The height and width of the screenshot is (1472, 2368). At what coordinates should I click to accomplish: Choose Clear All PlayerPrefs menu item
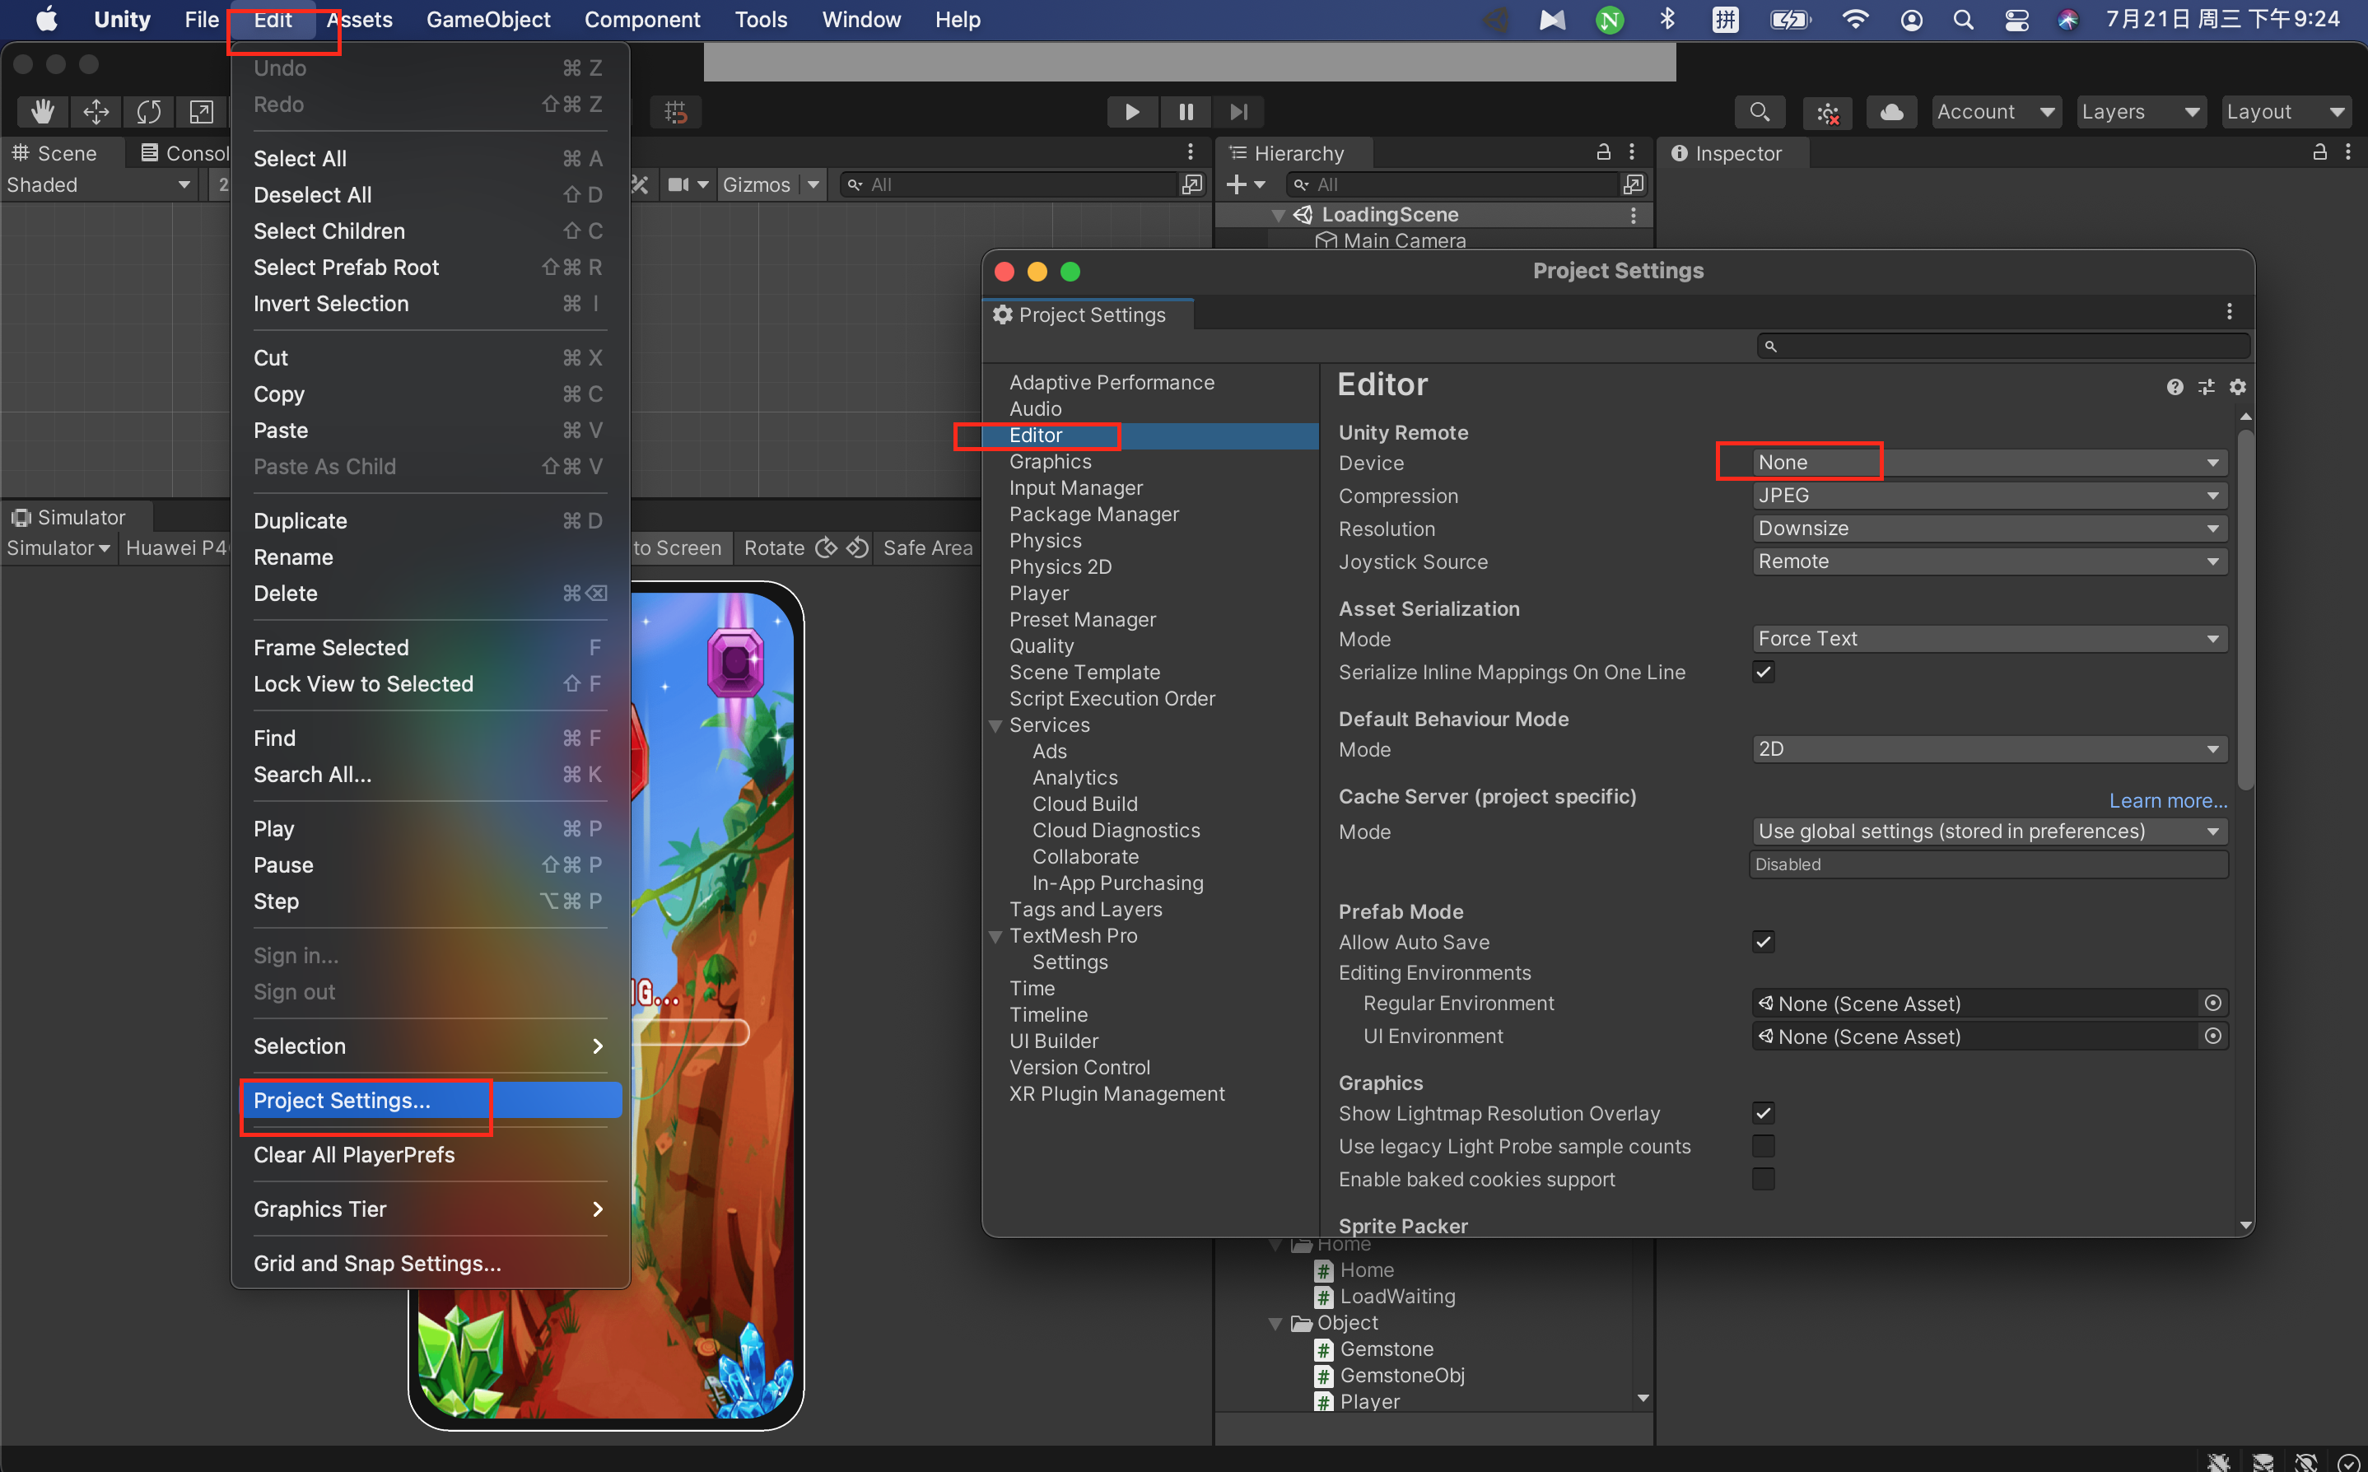coord(353,1154)
